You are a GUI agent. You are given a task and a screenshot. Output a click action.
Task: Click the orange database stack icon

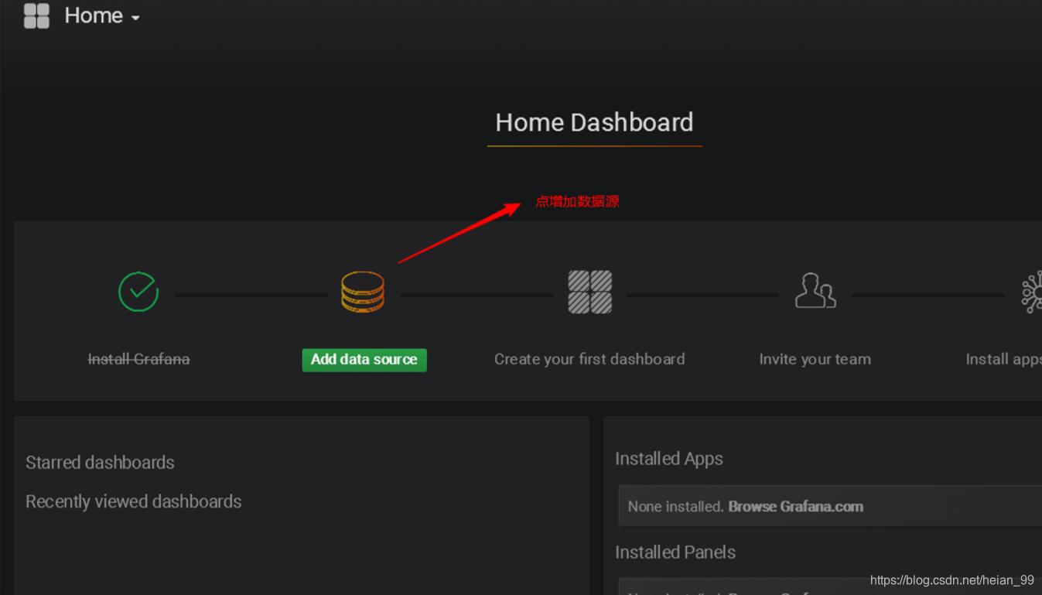point(363,292)
